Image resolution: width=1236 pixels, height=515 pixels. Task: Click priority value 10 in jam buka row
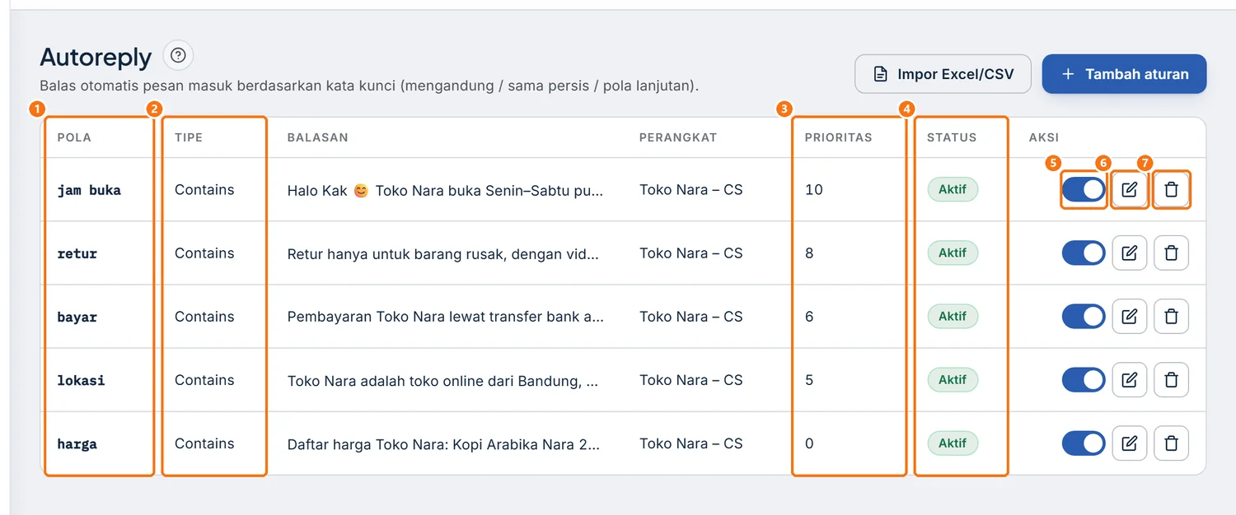click(x=814, y=190)
